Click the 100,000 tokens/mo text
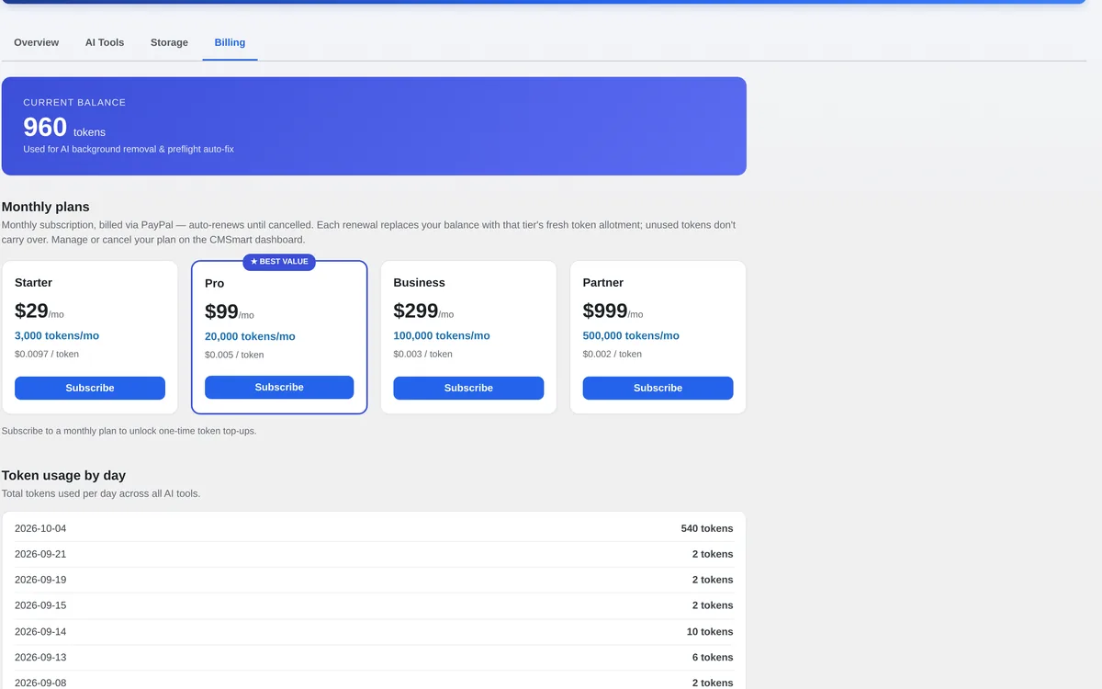This screenshot has height=689, width=1102. [x=442, y=336]
